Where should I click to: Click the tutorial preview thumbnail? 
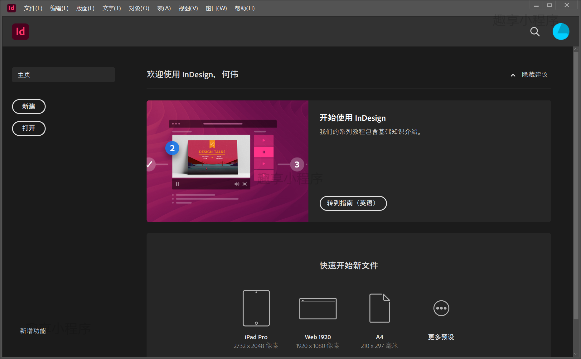coord(227,161)
